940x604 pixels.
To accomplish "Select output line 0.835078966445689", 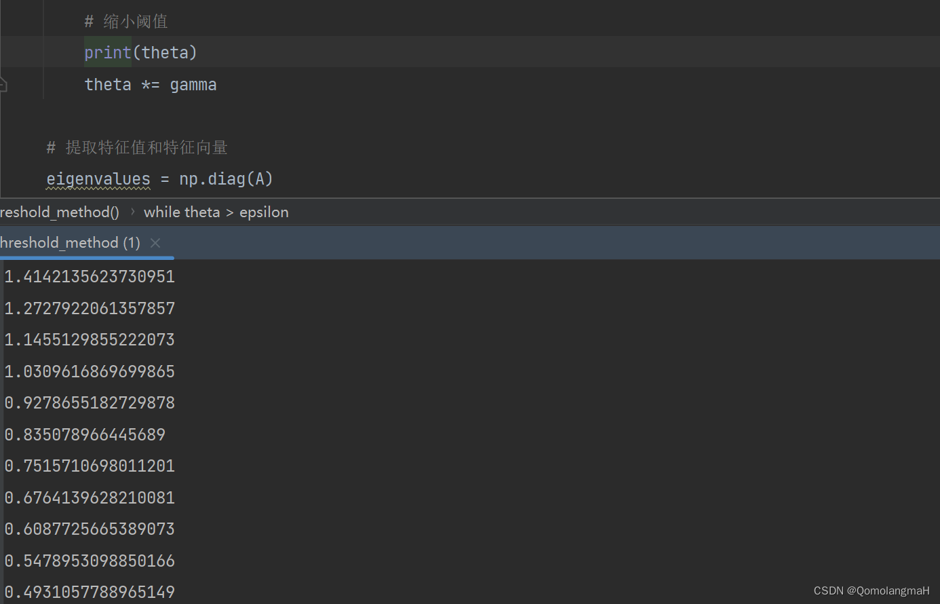I will click(x=85, y=434).
